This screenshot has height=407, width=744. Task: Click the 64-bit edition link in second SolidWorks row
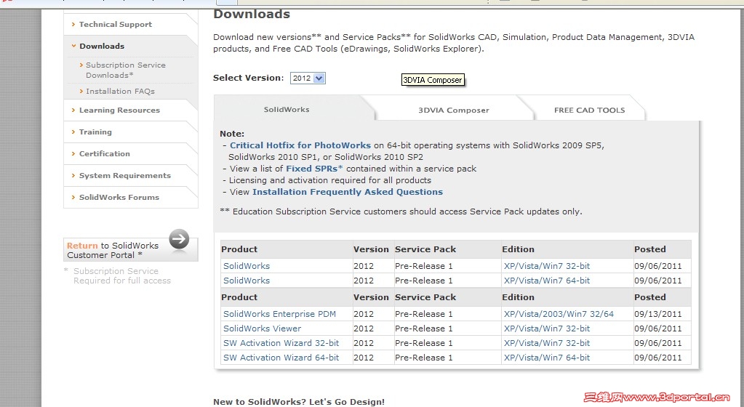pos(547,281)
